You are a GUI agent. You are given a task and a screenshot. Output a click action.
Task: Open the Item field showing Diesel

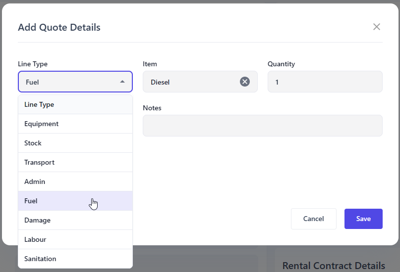tap(191, 82)
